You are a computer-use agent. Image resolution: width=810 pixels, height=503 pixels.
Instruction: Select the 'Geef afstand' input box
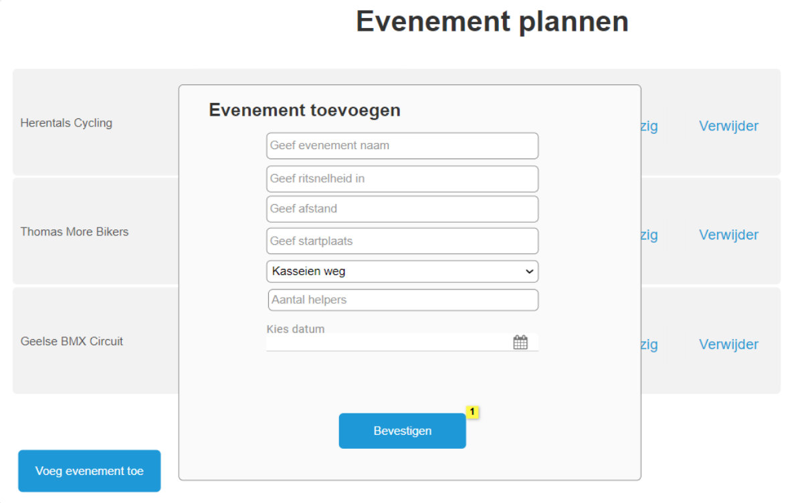point(402,209)
